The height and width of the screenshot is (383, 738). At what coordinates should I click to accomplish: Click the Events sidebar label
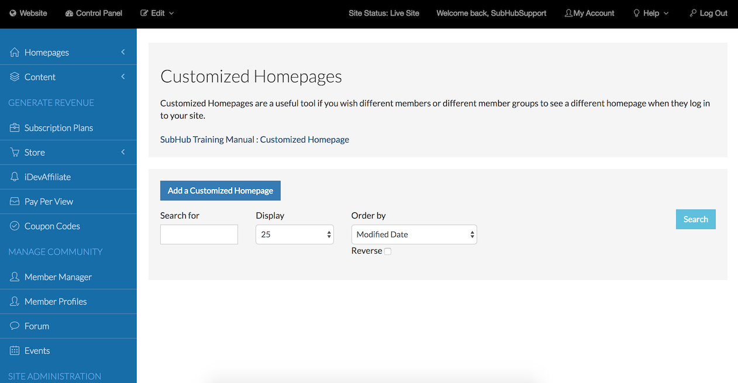[x=37, y=350]
